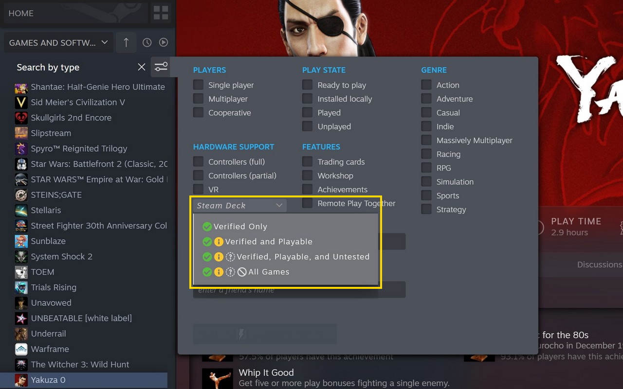Click the enter a friend's name field
Viewport: 623px width, 389px height.
click(299, 290)
